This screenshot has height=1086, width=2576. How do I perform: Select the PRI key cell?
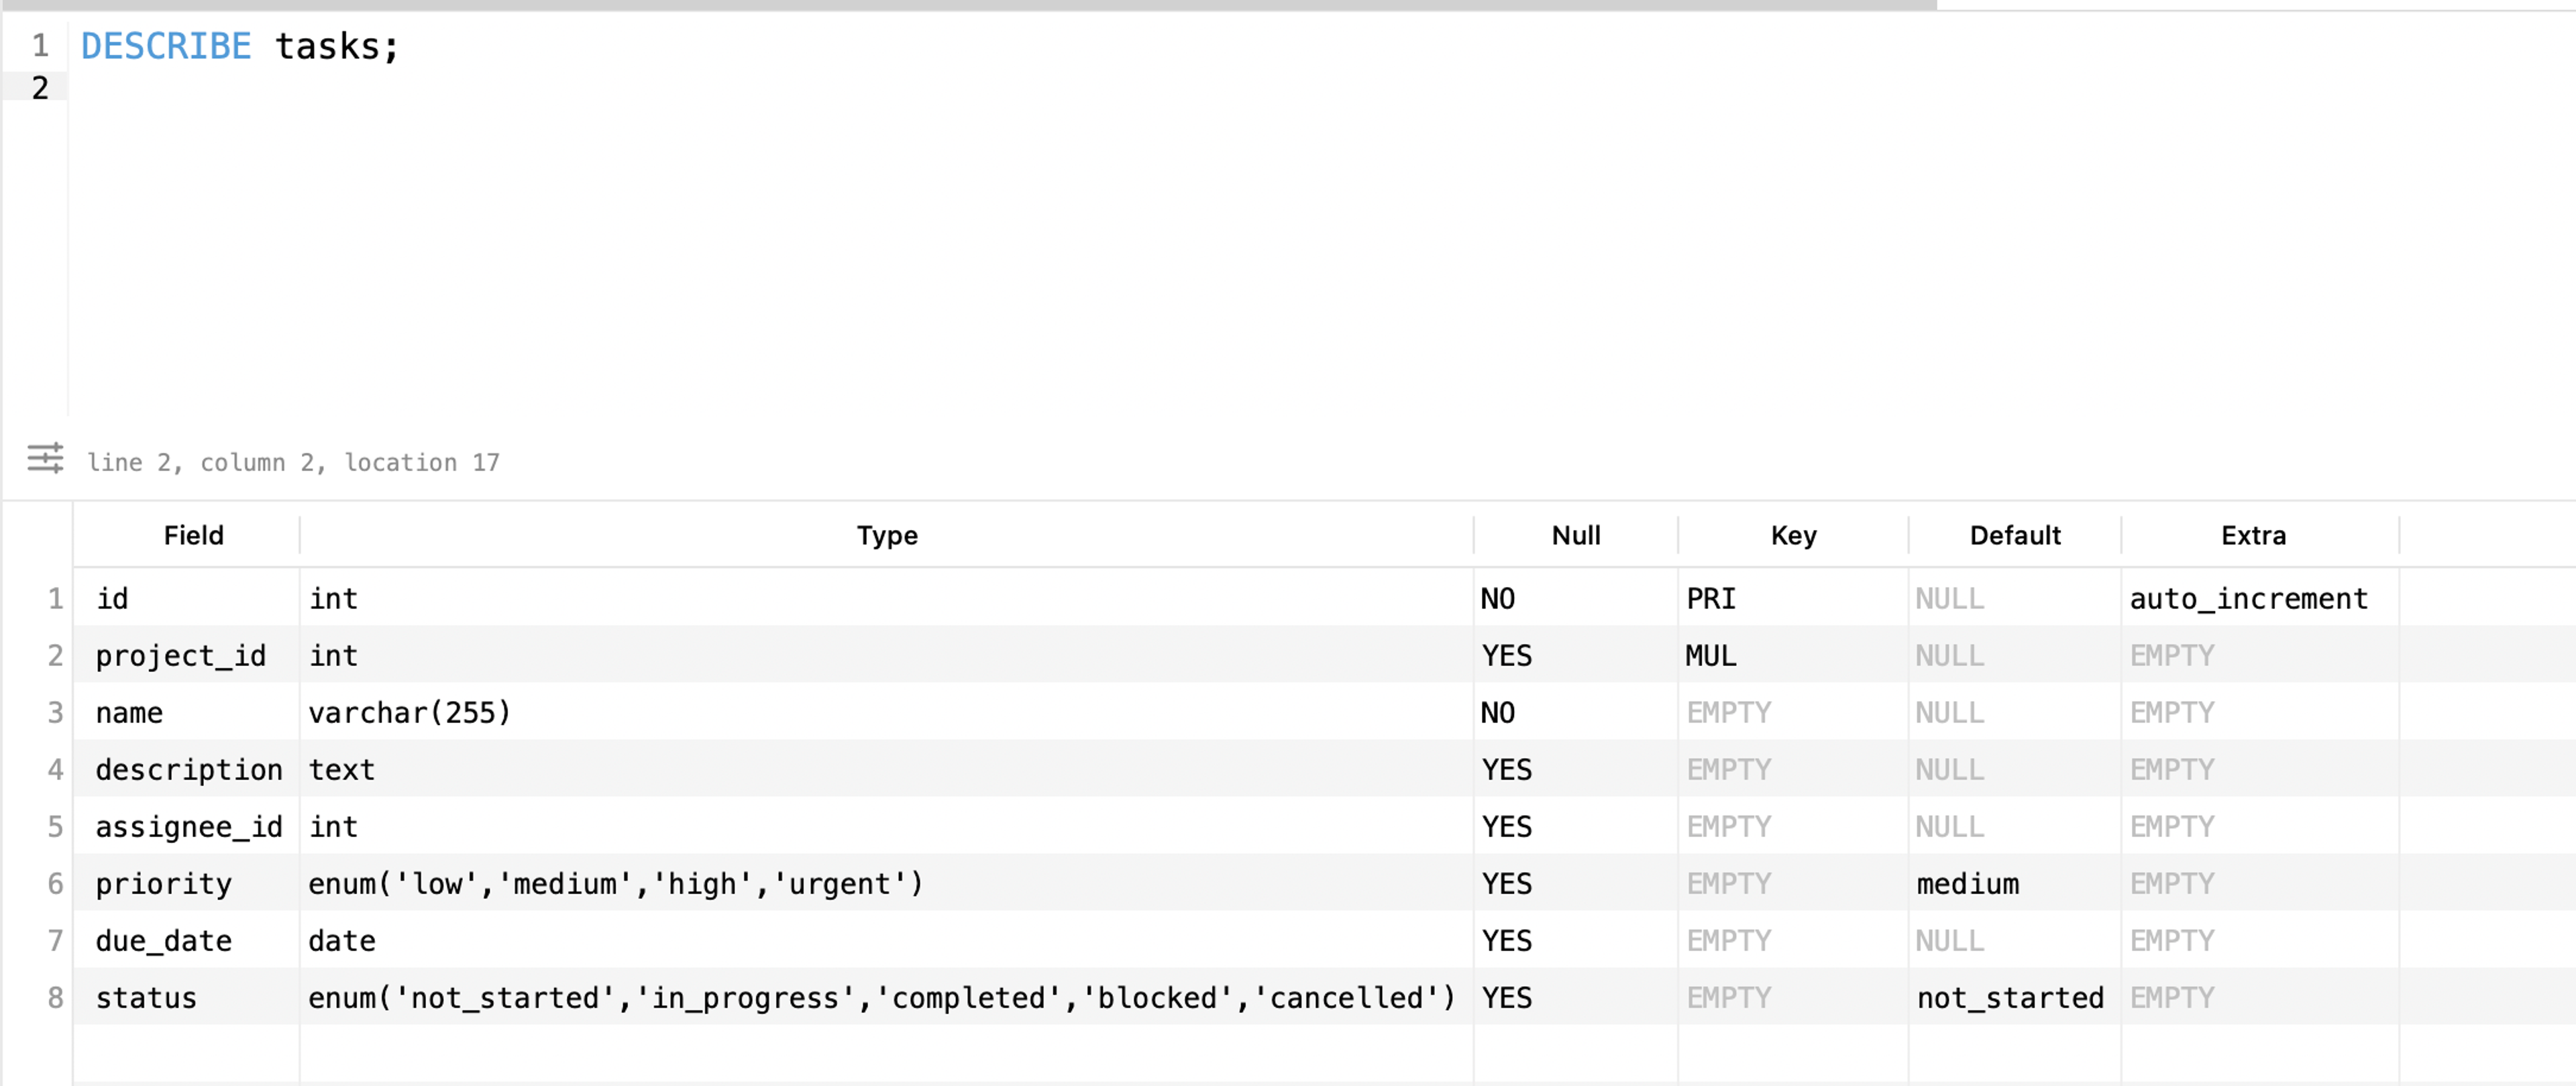pos(1711,599)
